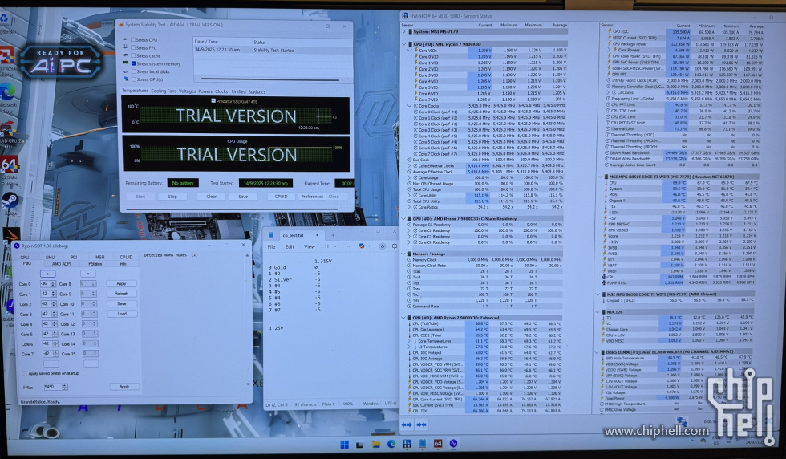Open AIDA64 icon on taskbar
This screenshot has height=459, width=786.
click(x=438, y=444)
